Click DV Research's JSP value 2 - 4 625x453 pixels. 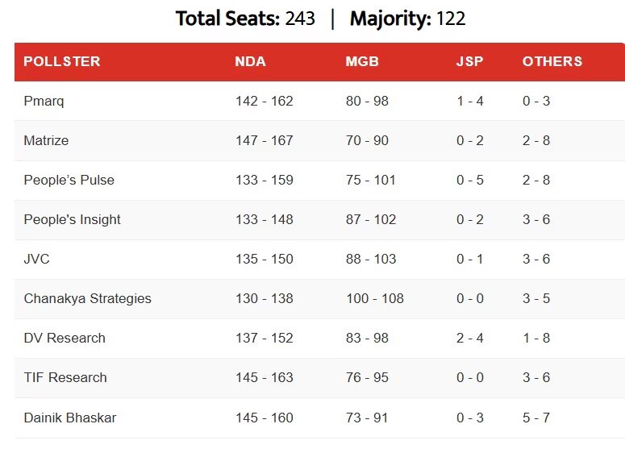point(470,338)
